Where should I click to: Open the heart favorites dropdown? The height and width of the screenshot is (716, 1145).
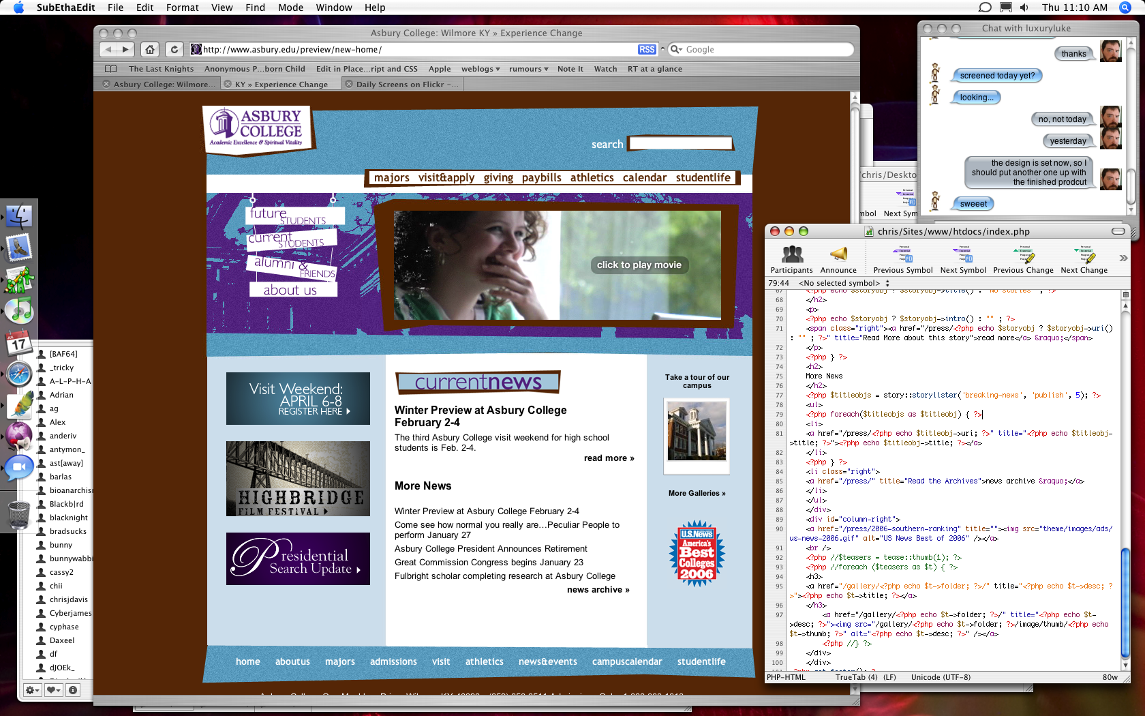pos(53,690)
